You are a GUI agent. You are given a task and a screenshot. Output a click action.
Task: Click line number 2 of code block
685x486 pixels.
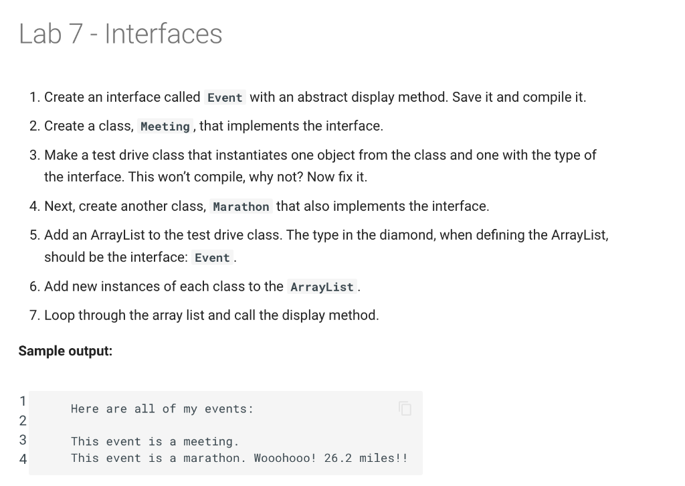point(23,420)
